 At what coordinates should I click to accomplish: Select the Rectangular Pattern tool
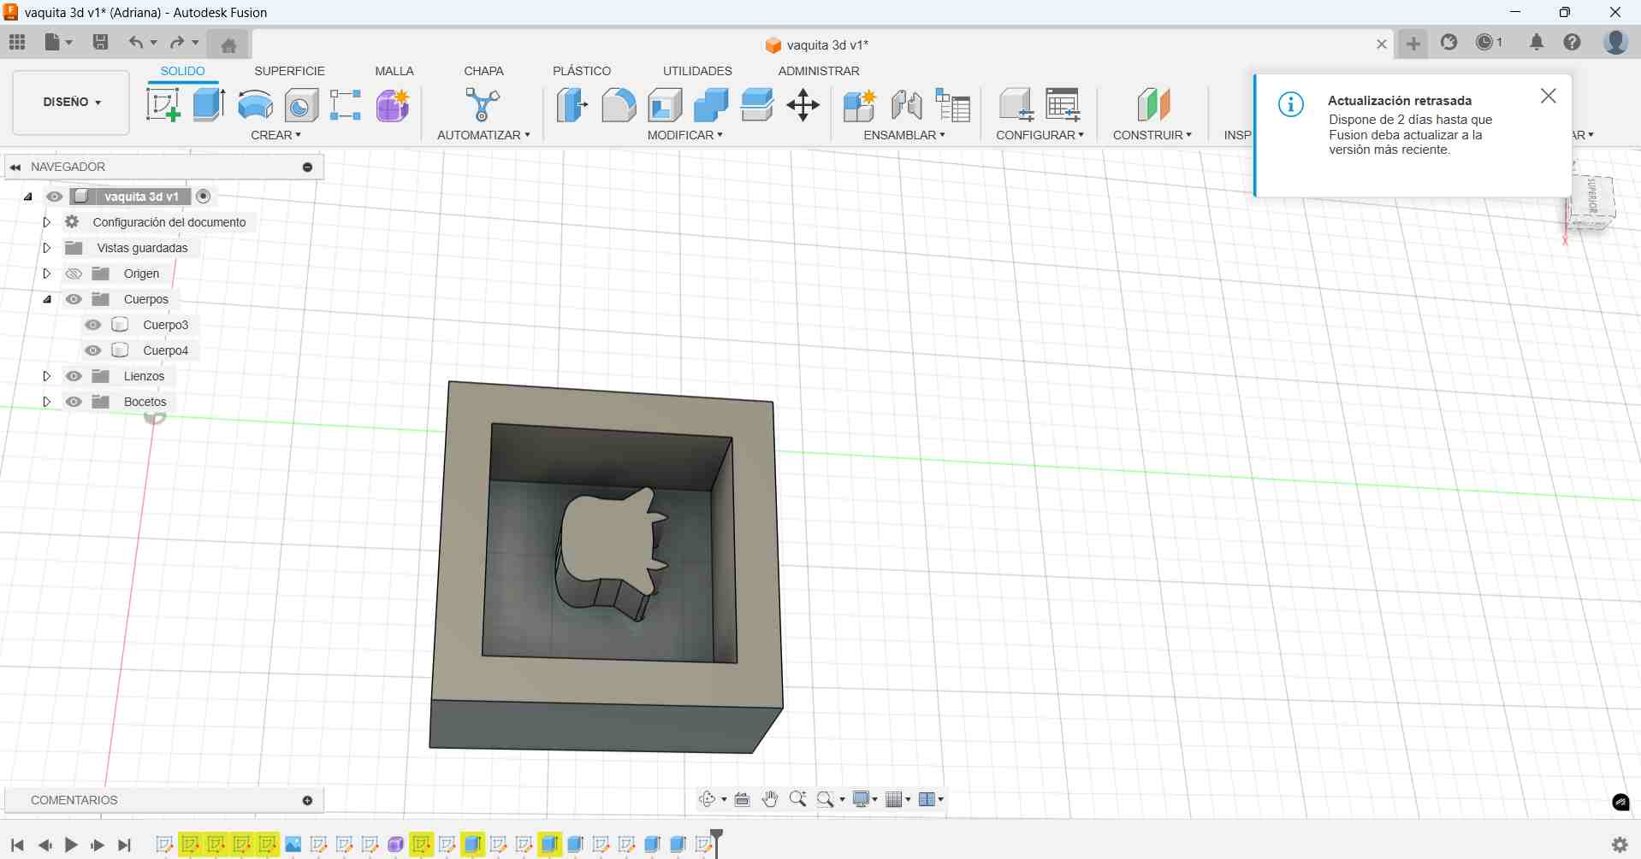pos(346,105)
